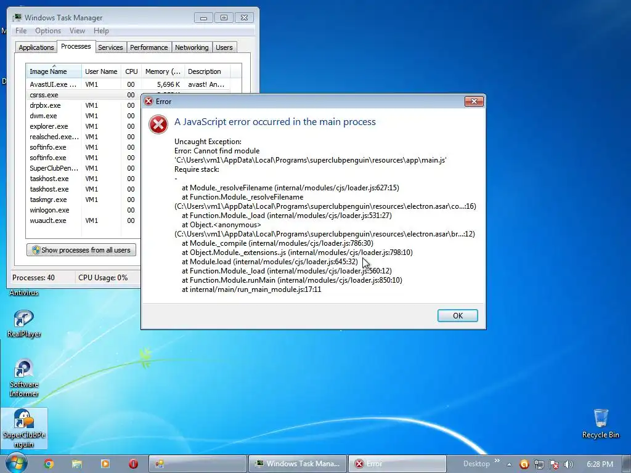The image size is (631, 473).
Task: Select the SuperClubPenguin desktop shortcut
Action: (x=24, y=428)
